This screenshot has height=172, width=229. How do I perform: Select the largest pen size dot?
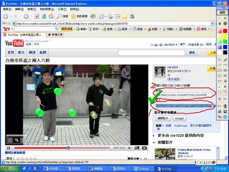coord(225,24)
